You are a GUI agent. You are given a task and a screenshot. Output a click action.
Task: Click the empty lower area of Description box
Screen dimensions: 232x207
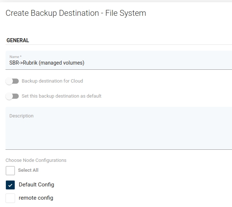tap(118, 141)
